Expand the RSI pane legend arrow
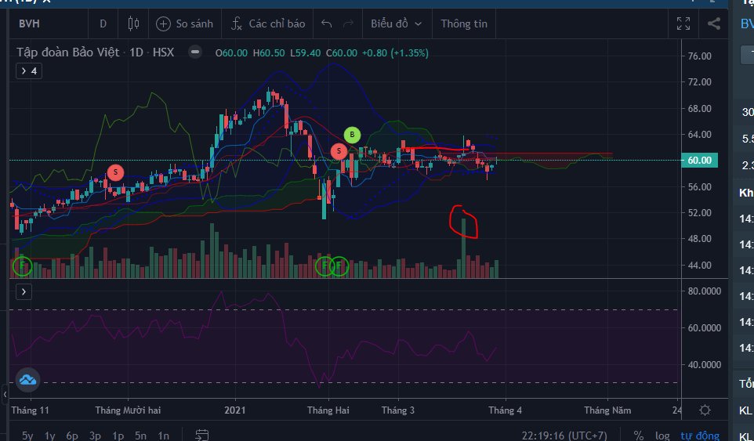The height and width of the screenshot is (441, 754). (x=24, y=291)
